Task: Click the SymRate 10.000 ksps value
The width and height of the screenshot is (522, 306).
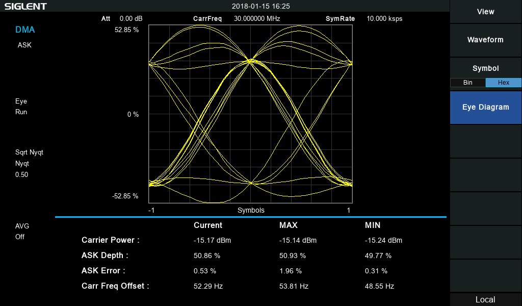Action: point(384,18)
